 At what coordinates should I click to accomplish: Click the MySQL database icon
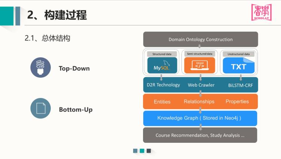(162, 65)
